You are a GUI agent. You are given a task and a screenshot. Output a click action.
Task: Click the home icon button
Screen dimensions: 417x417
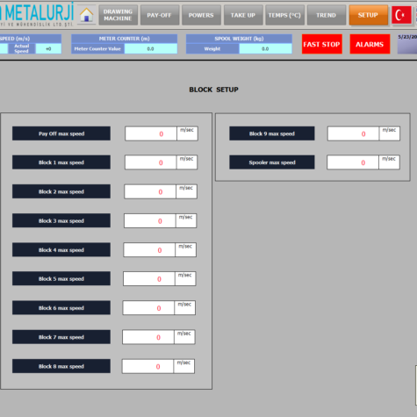click(87, 15)
